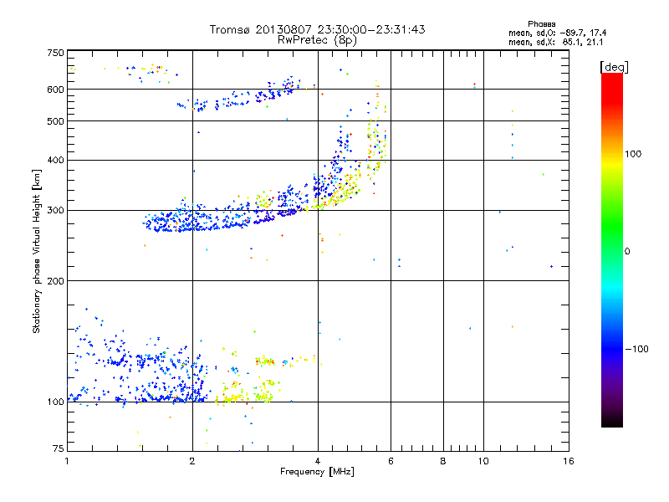The image size is (669, 502).
Task: Click the green middle of the colorbar
Action: pyautogui.click(x=612, y=226)
